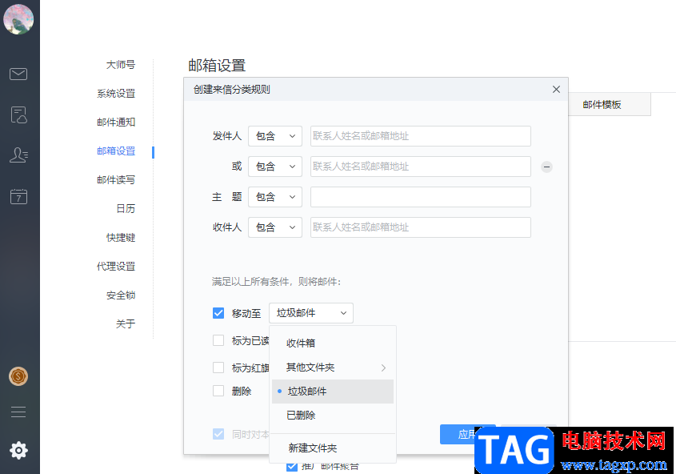Open the 发件人 包含 condition dropdown
This screenshot has width=676, height=474.
coord(275,136)
